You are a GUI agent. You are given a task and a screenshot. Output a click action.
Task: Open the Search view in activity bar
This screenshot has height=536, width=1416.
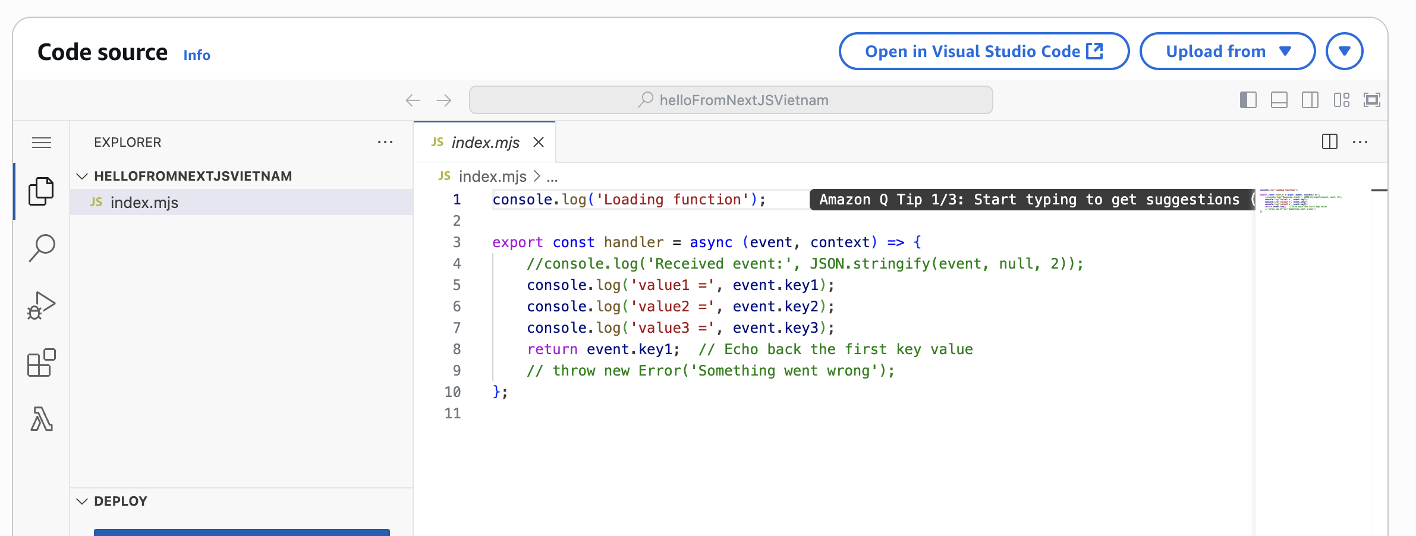click(x=41, y=248)
